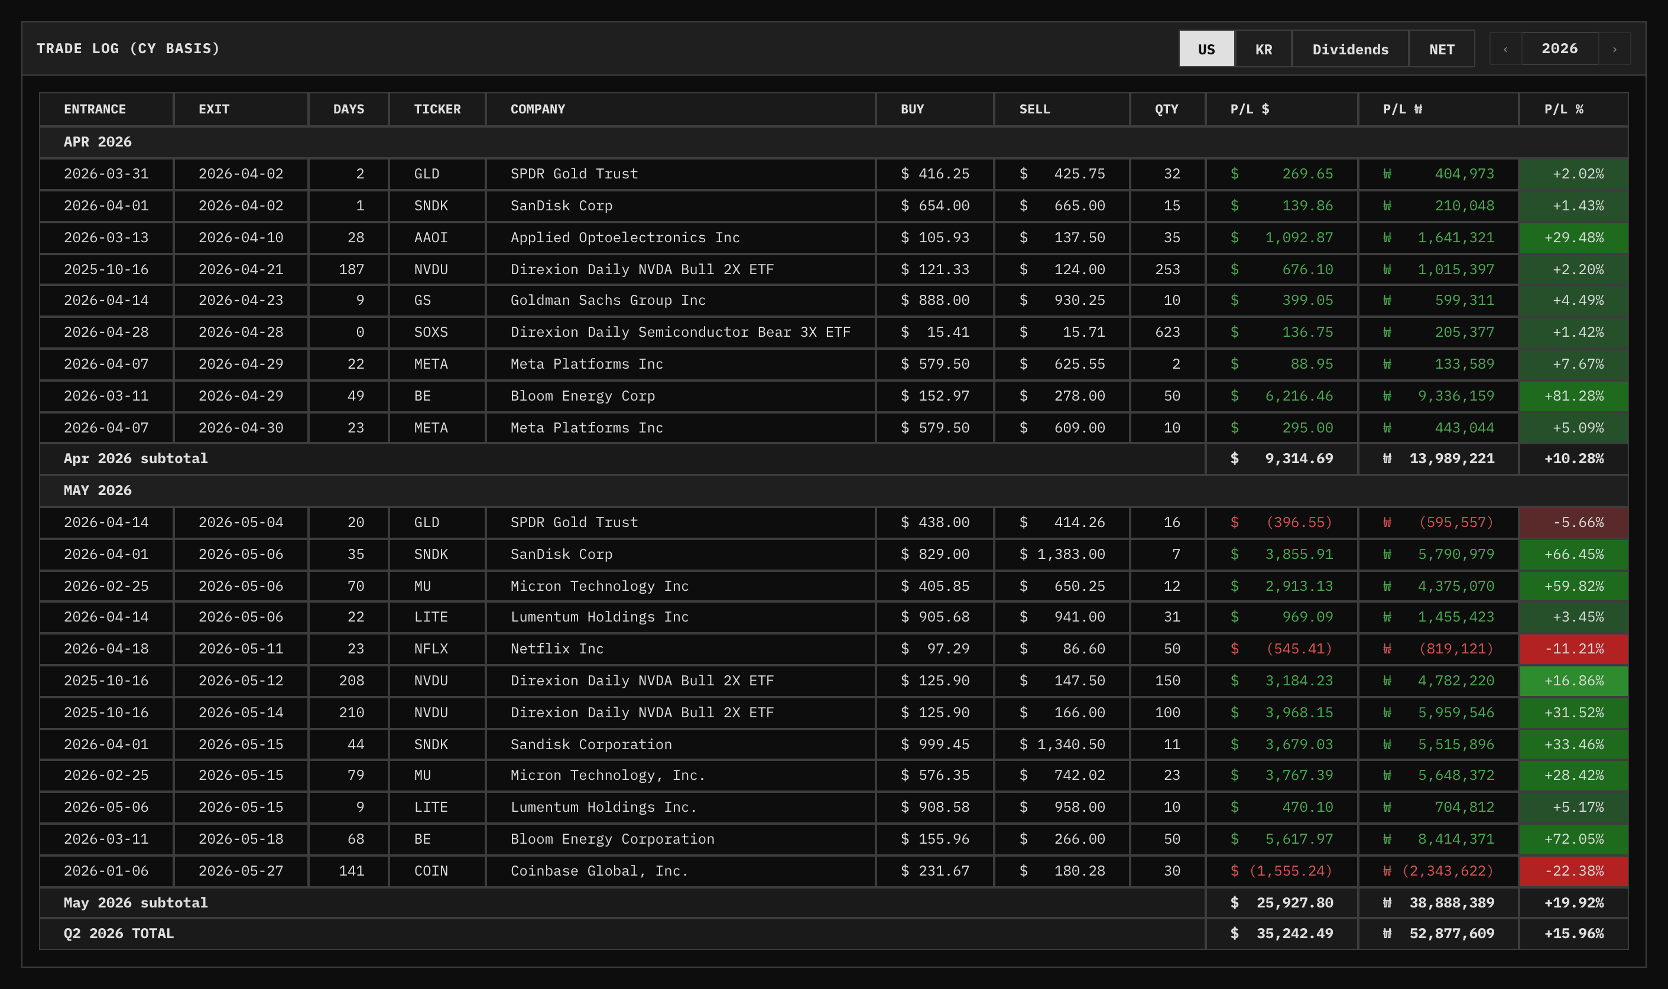The height and width of the screenshot is (989, 1668).
Task: Click the ₩ 9,336,159 profit cell
Action: coord(1439,396)
